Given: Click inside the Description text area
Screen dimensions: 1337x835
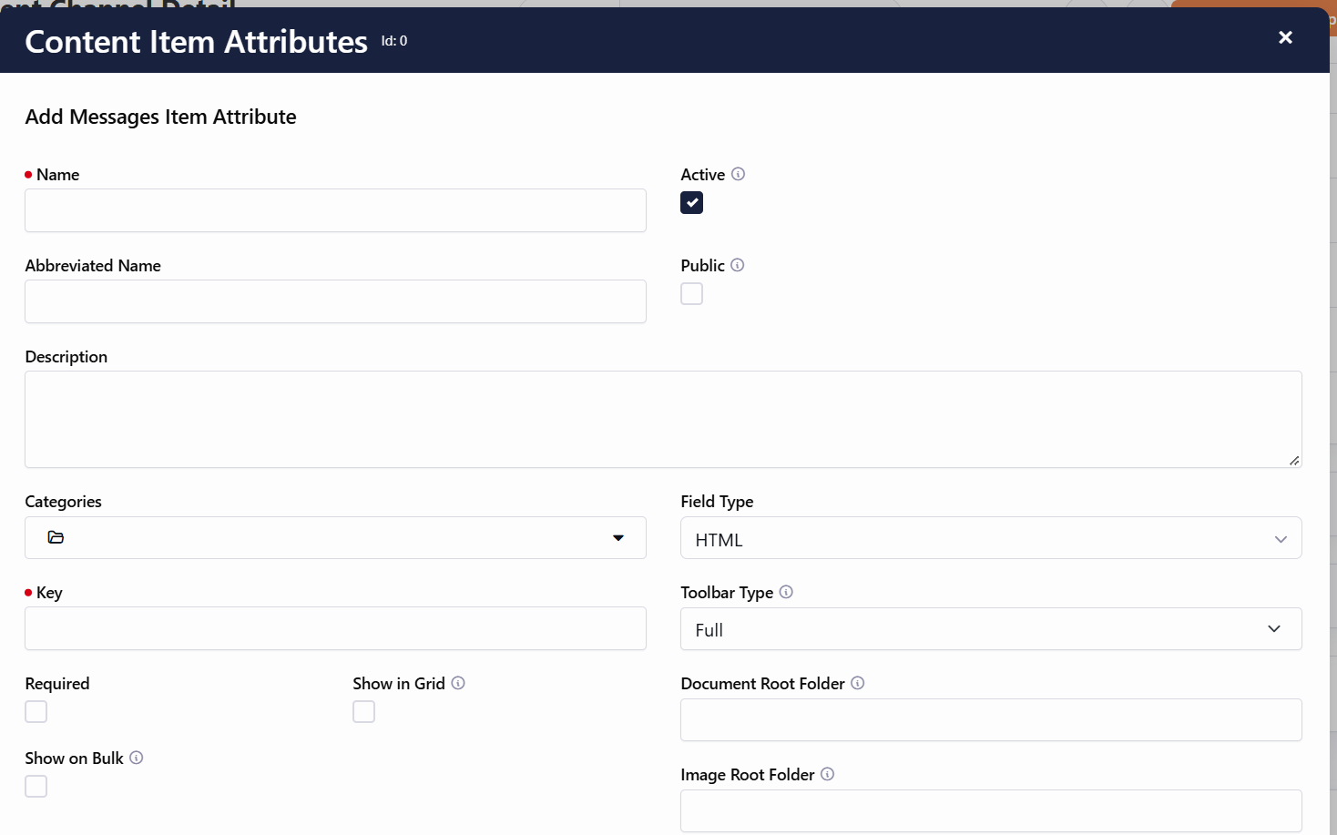Looking at the screenshot, I should pyautogui.click(x=663, y=420).
